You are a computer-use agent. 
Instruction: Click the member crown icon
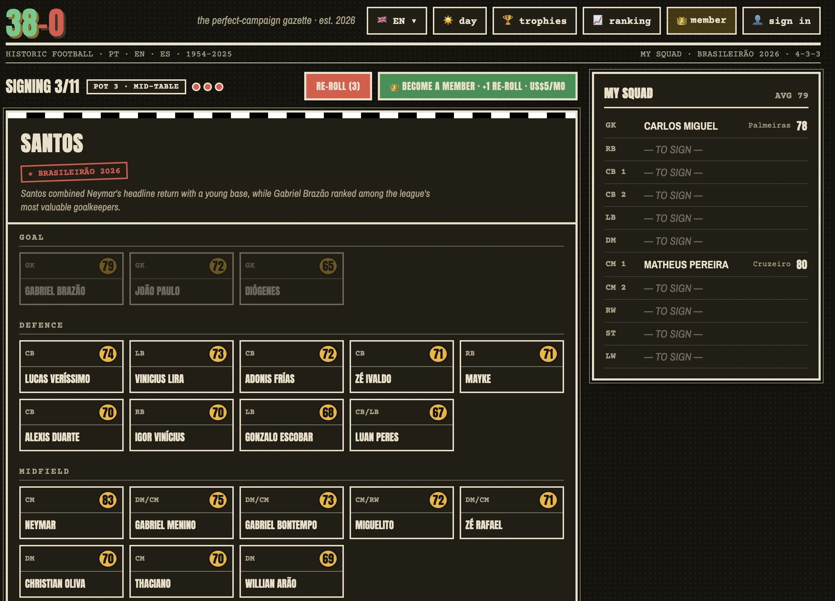681,21
